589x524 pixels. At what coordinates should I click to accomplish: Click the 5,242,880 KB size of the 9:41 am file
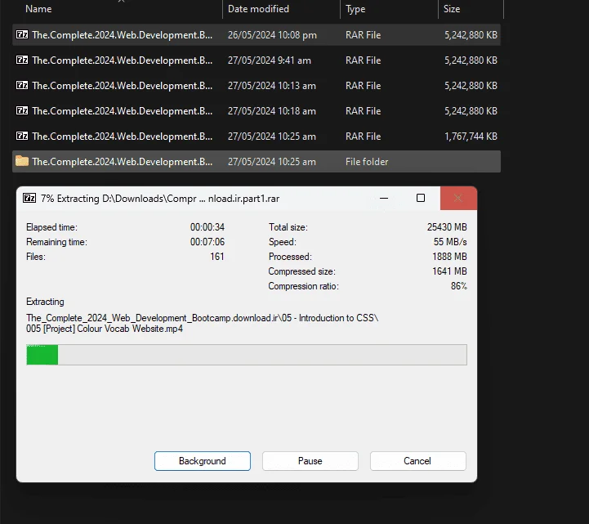click(471, 60)
